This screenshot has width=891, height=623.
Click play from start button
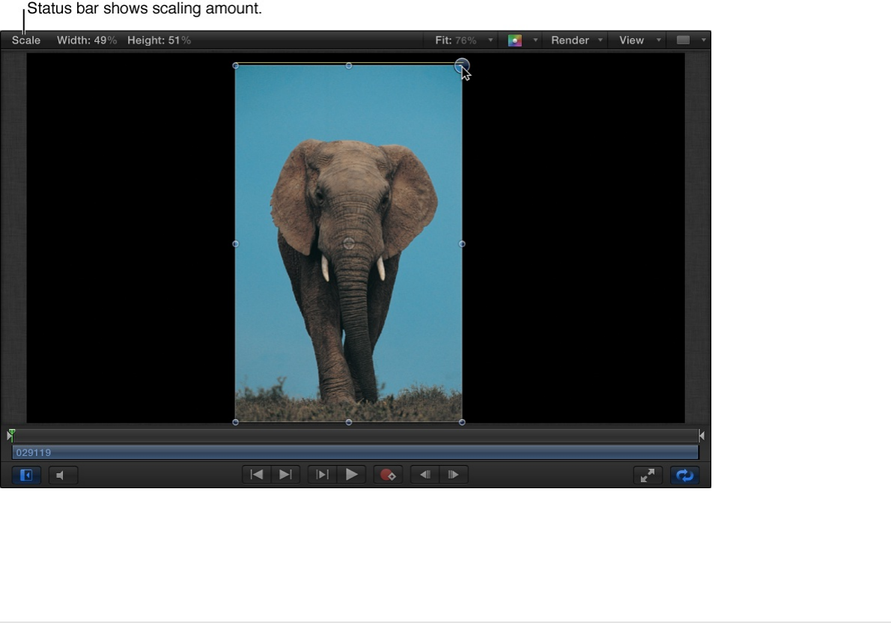(x=322, y=475)
